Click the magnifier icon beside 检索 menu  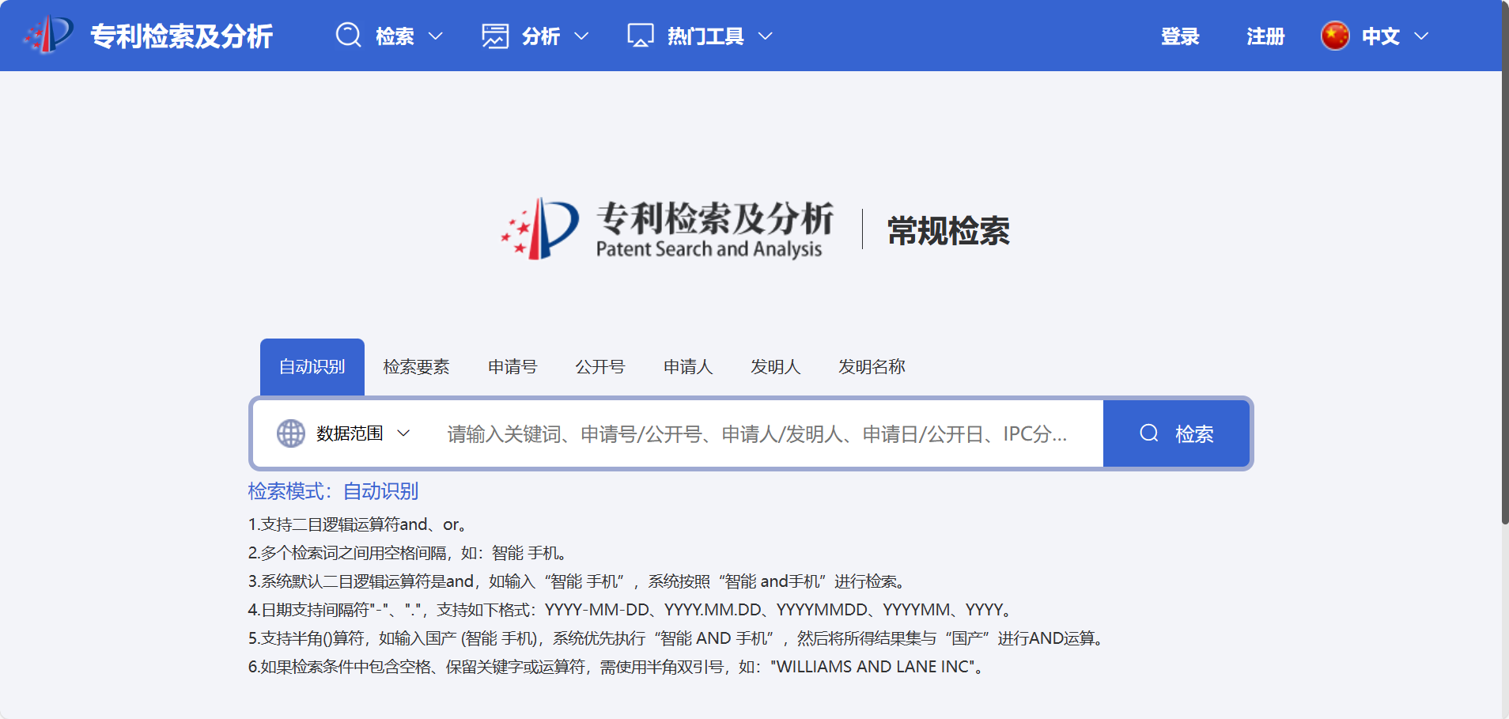pyautogui.click(x=348, y=36)
